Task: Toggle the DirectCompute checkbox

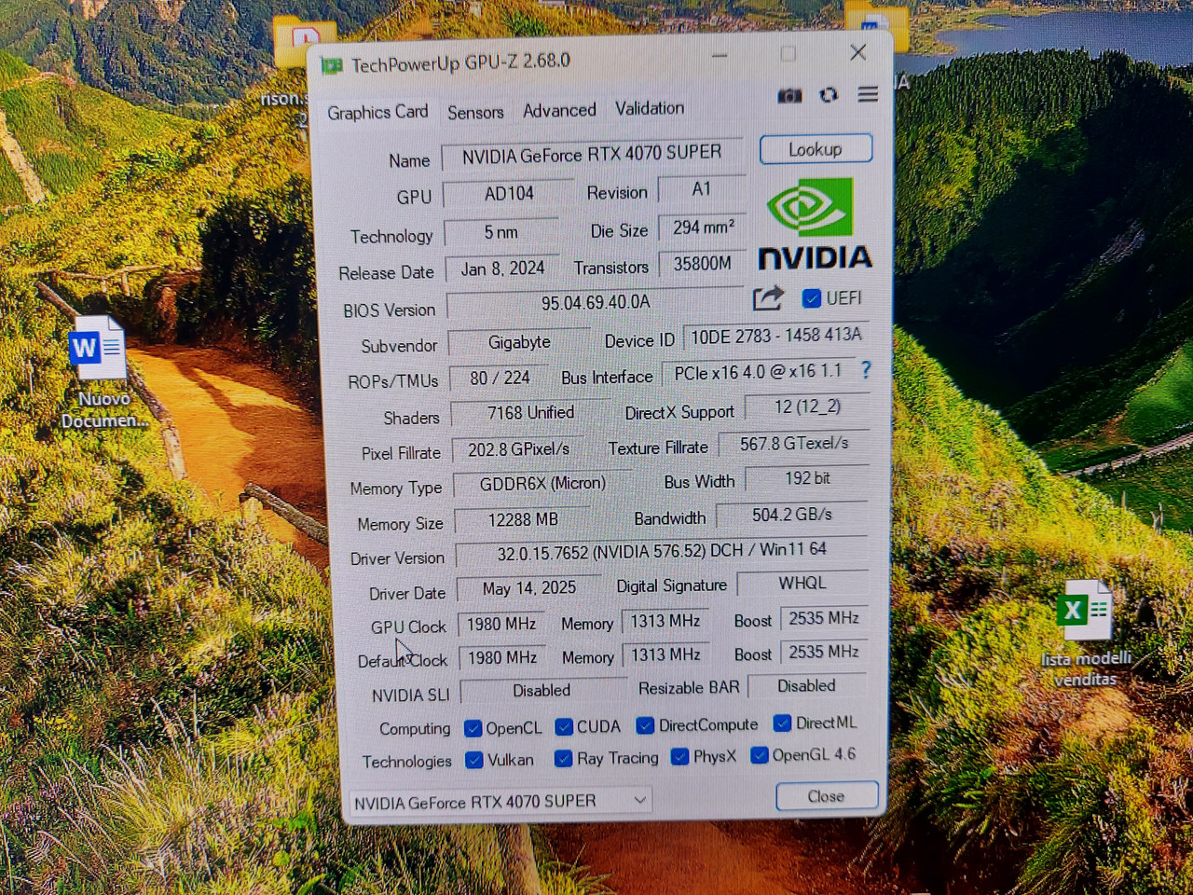Action: pyautogui.click(x=645, y=725)
